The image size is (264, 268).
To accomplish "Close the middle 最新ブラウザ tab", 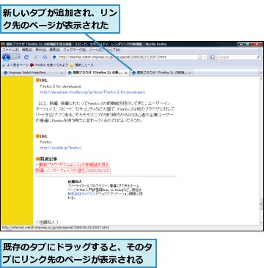I will point(126,73).
